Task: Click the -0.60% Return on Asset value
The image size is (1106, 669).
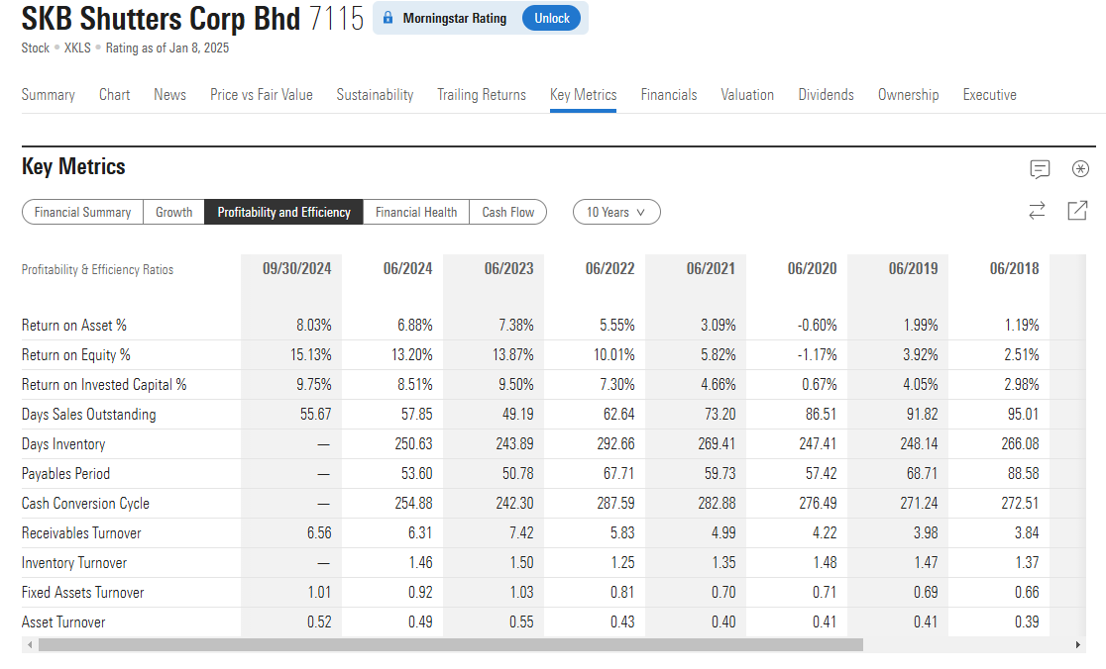Action: (818, 326)
